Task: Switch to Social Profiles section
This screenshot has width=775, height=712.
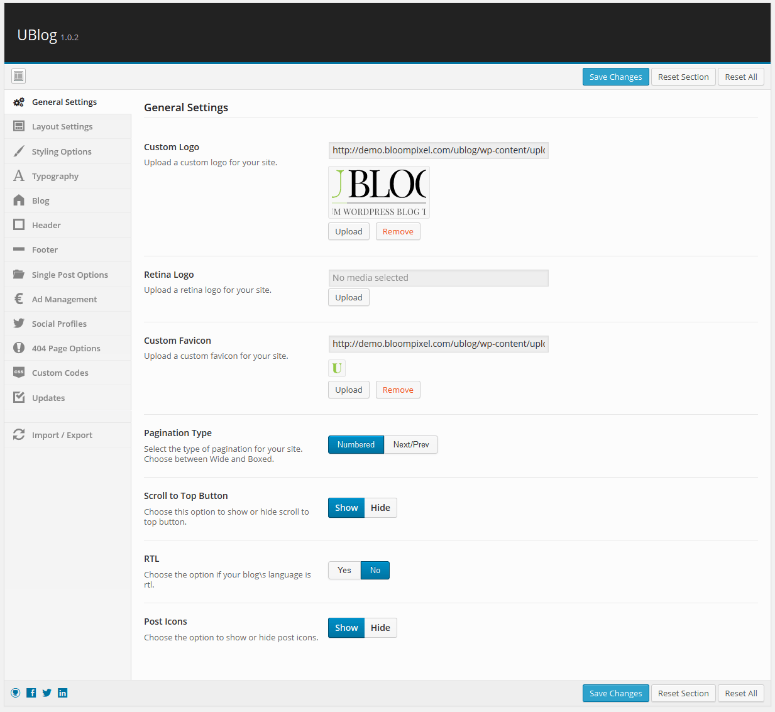Action: point(59,324)
